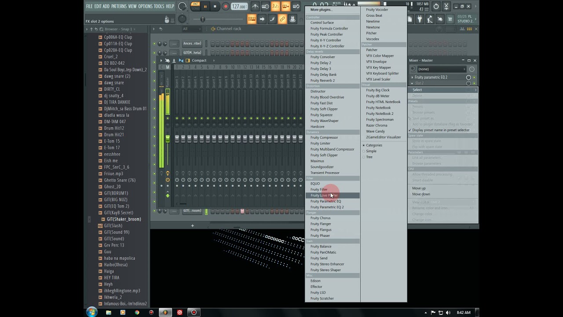The height and width of the screenshot is (317, 563).
Task: Click the Ances..ribe channel button
Action: pyautogui.click(x=192, y=44)
